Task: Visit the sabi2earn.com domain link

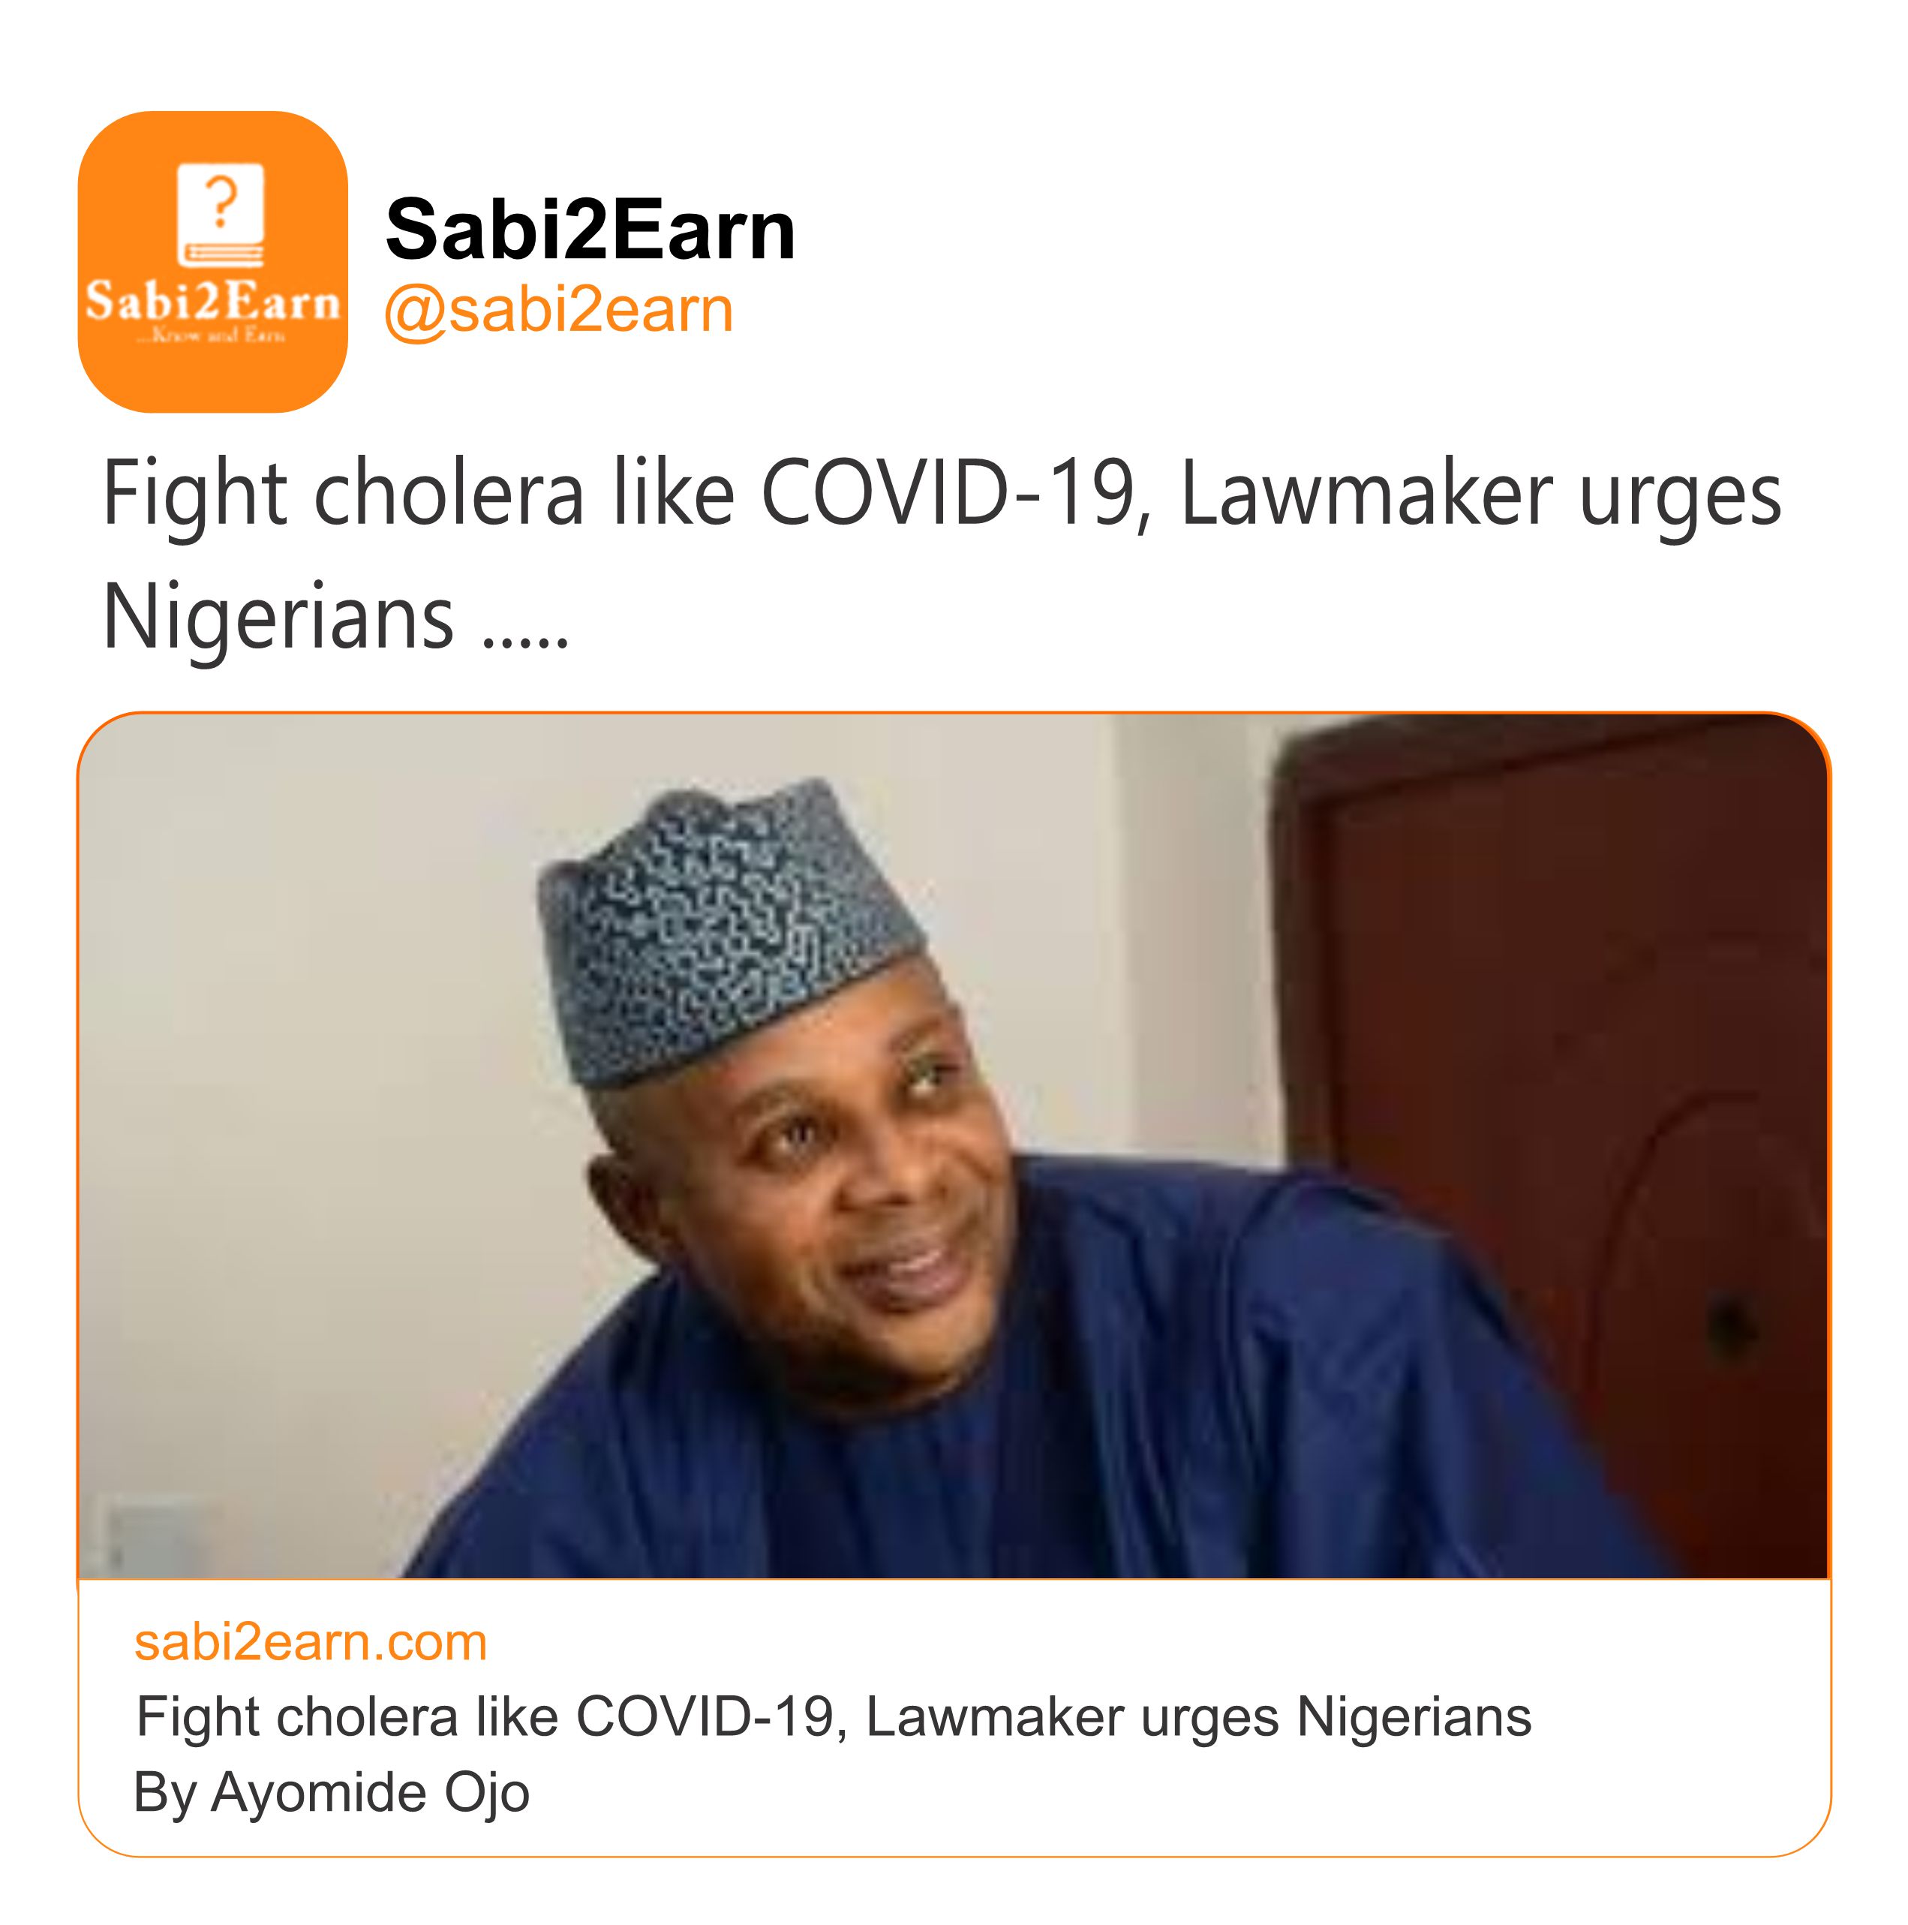Action: [311, 1642]
